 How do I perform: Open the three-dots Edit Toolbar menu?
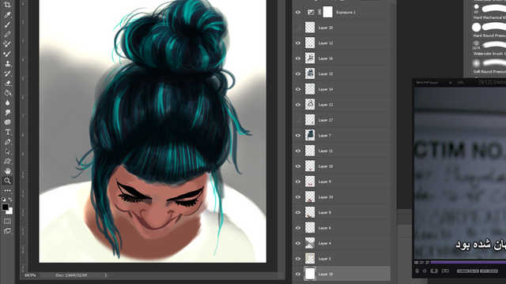pos(7,191)
